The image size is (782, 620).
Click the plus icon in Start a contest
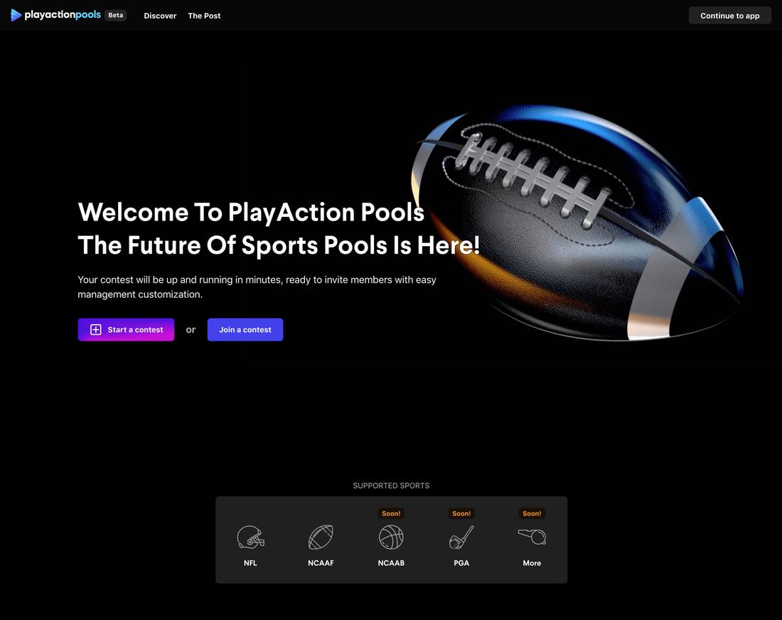96,330
